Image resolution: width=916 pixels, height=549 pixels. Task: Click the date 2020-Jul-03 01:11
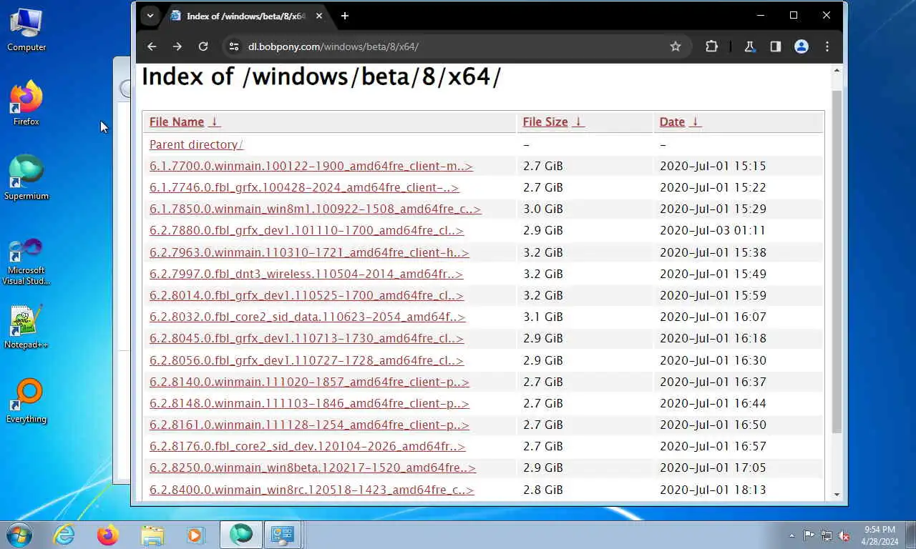pos(713,230)
